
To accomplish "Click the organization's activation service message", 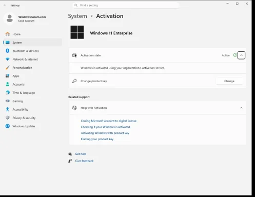I will pos(123,68).
